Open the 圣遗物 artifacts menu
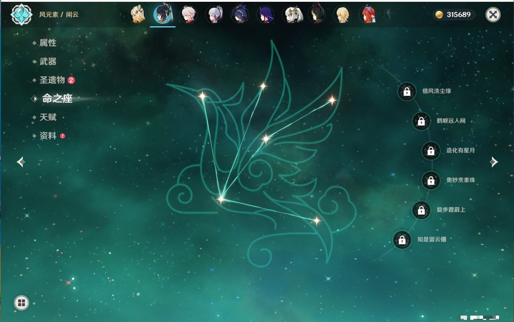Viewport: 514px width, 322px height. pyautogui.click(x=52, y=80)
